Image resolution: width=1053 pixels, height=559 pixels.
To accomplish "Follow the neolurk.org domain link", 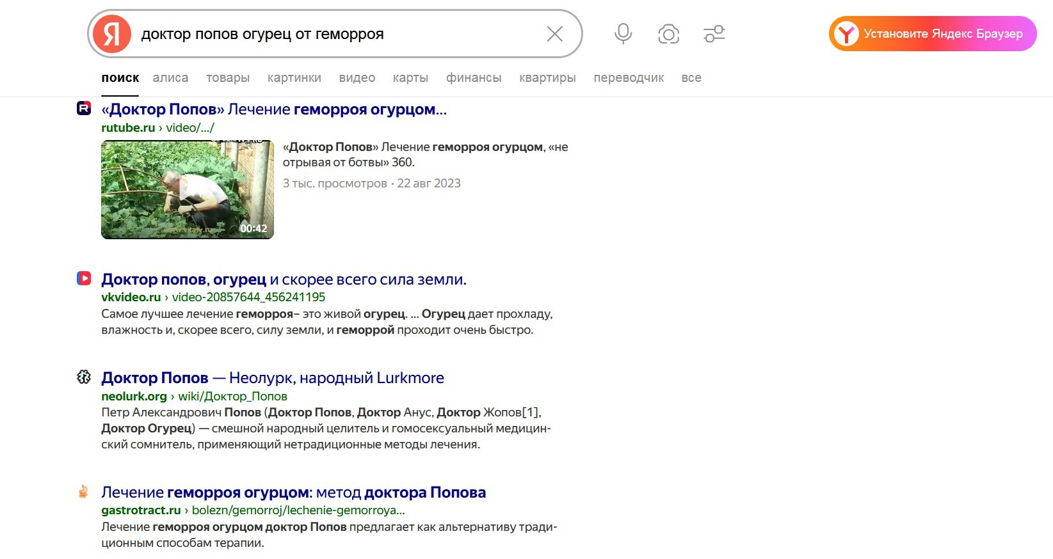I will tap(134, 396).
